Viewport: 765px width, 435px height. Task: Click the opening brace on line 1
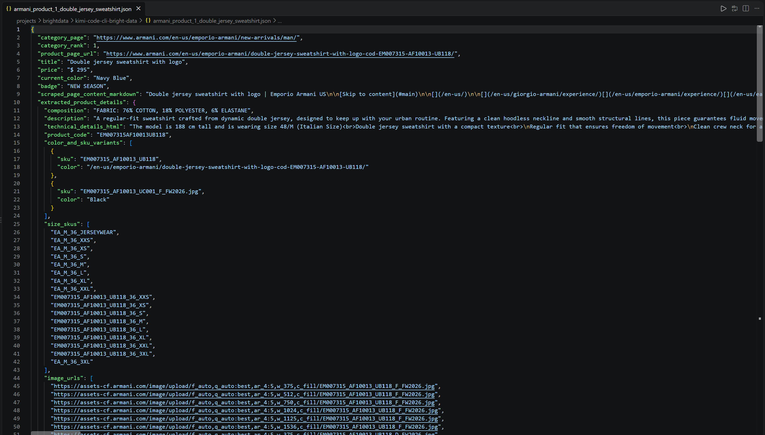pos(32,30)
